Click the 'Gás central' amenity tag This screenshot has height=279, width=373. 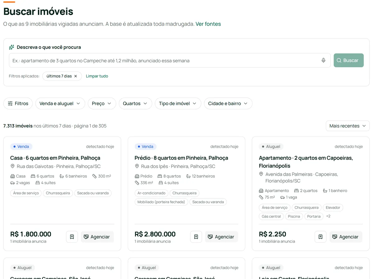click(271, 216)
